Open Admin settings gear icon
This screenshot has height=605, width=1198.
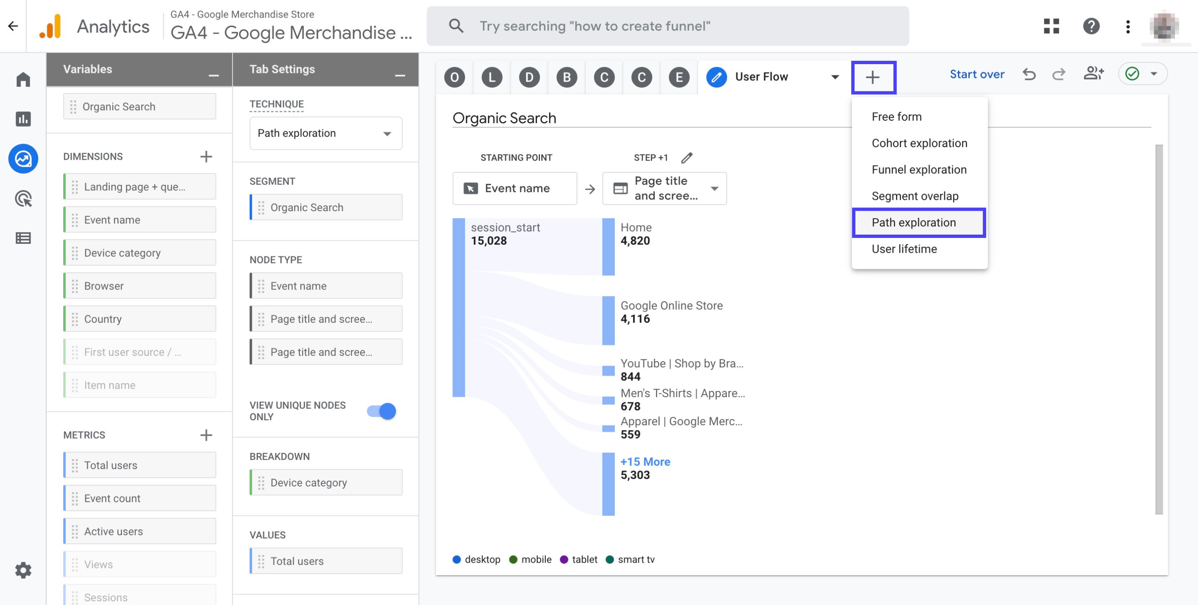pos(23,570)
